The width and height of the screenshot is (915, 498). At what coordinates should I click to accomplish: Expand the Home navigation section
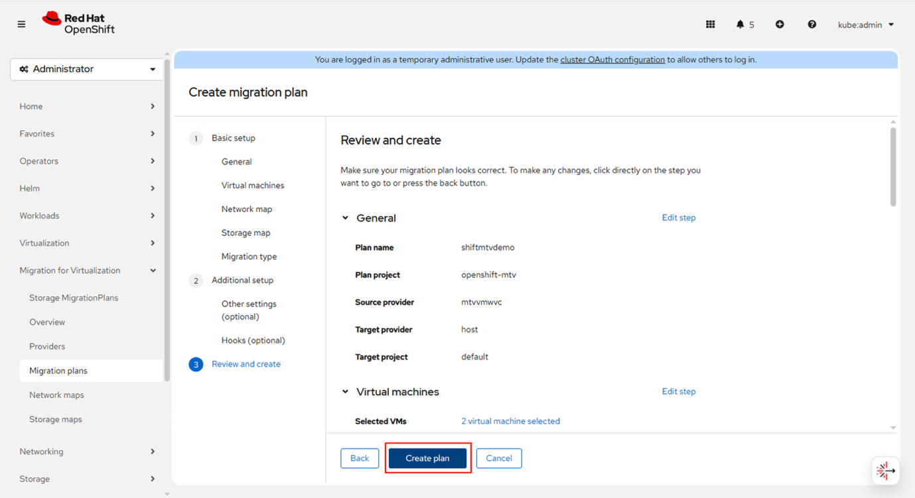(87, 106)
